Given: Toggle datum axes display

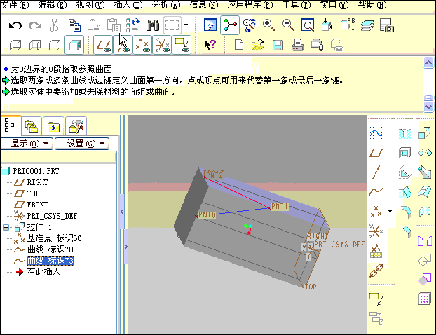Looking at the screenshot, I should pyautogui.click(x=123, y=45).
